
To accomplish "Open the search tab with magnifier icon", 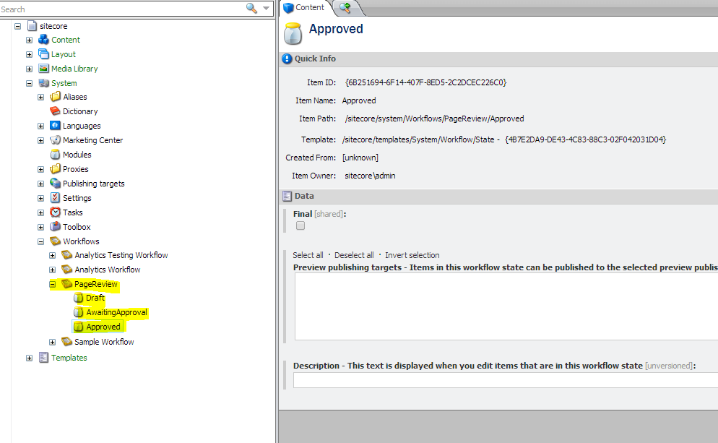I will point(345,7).
